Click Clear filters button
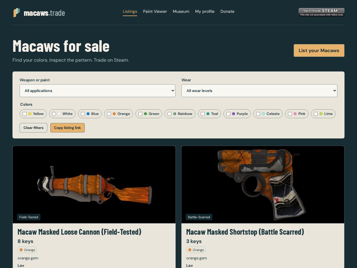This screenshot has height=268, width=357. point(33,128)
